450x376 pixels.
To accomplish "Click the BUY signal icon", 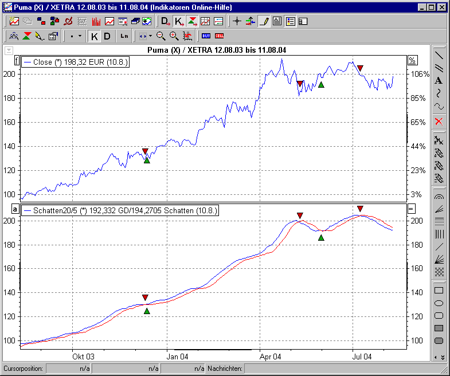I will pyautogui.click(x=206, y=36).
